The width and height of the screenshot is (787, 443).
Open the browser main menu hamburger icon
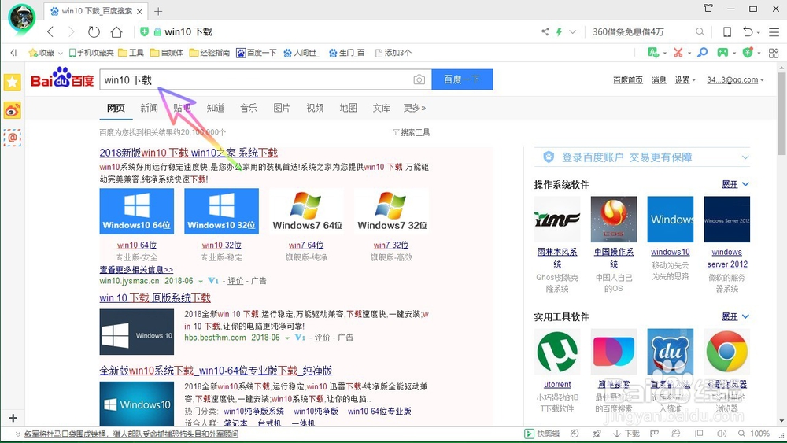pos(774,31)
